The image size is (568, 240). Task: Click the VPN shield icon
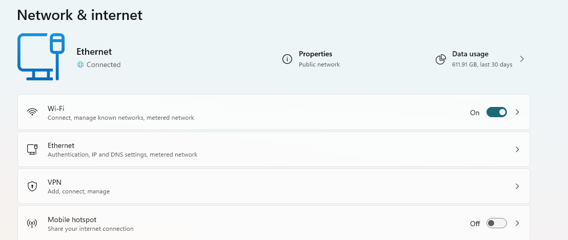[x=32, y=186]
